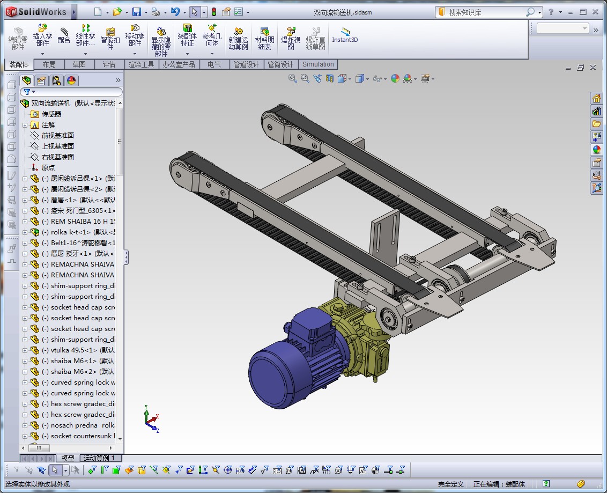The width and height of the screenshot is (607, 493).
Task: Click the Save icon in title toolbar
Action: [137, 12]
